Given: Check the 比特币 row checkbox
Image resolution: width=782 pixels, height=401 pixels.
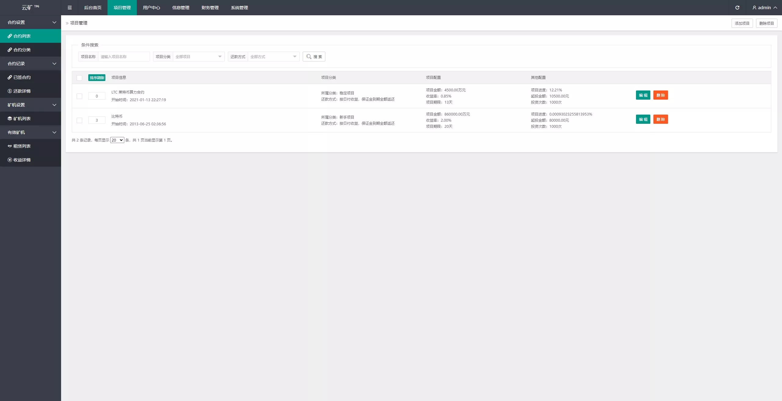Looking at the screenshot, I should coord(79,120).
